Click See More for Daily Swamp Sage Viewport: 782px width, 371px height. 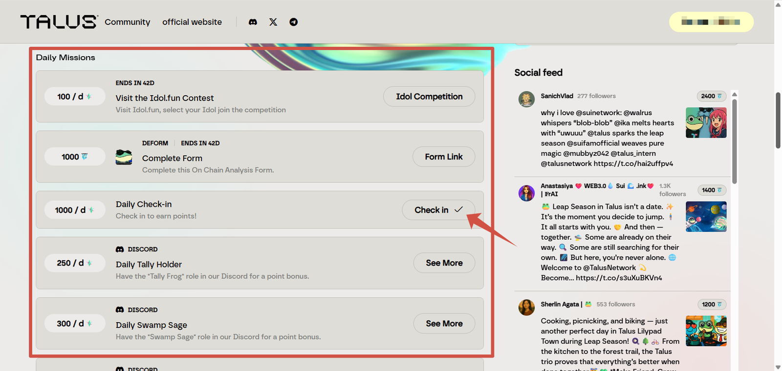tap(444, 324)
